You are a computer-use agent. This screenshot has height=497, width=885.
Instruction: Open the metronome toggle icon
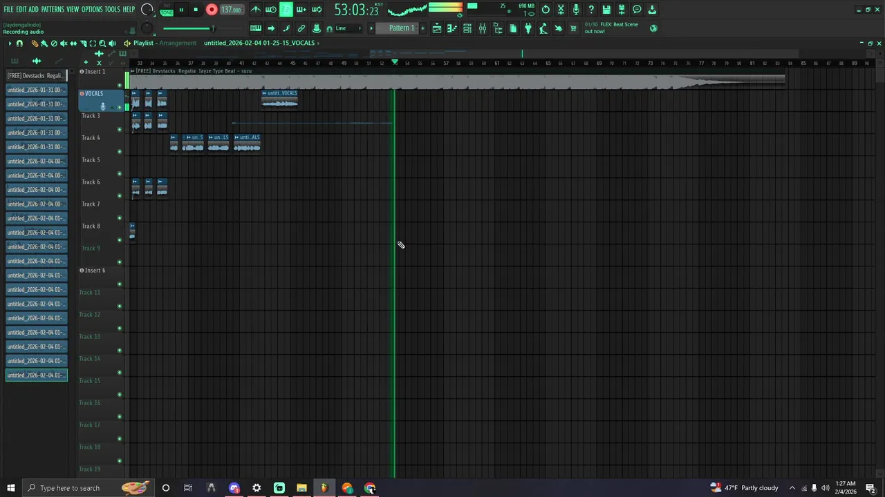click(x=256, y=10)
